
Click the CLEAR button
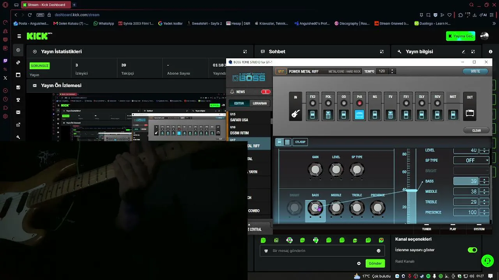[476, 130]
